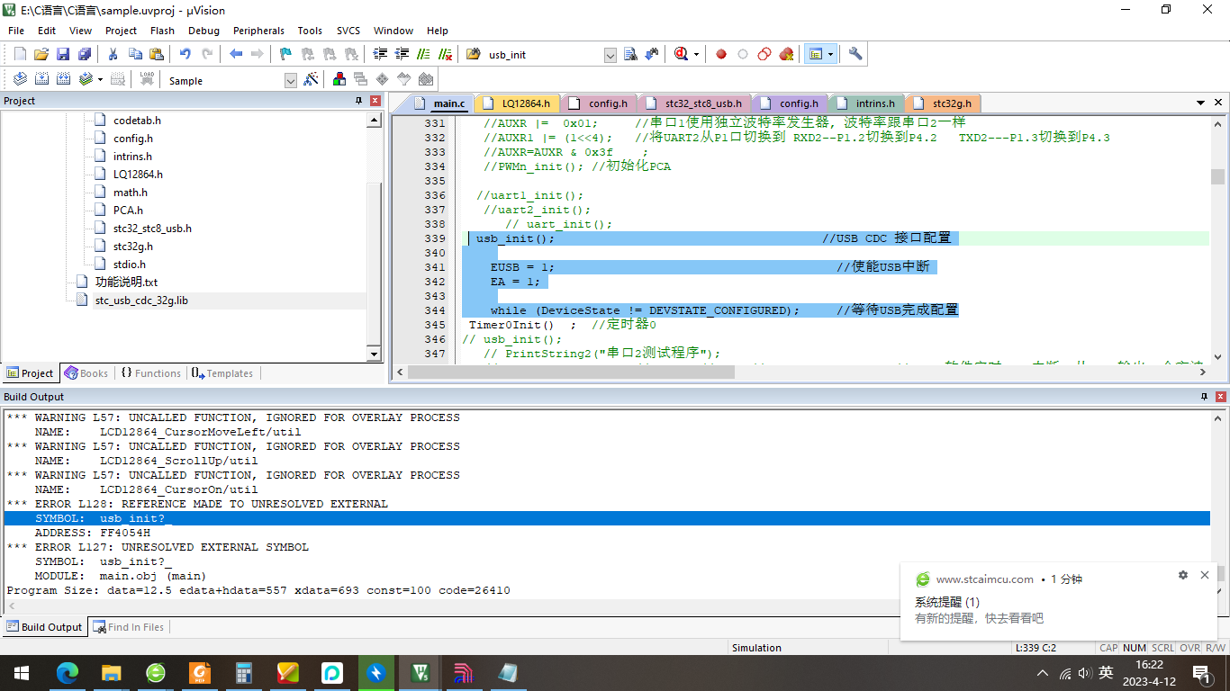This screenshot has height=691, width=1230.
Task: Click the Manage project items icon
Action: coord(339,80)
